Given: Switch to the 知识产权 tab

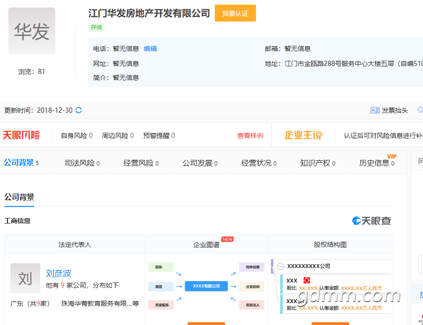Looking at the screenshot, I should coord(318,163).
